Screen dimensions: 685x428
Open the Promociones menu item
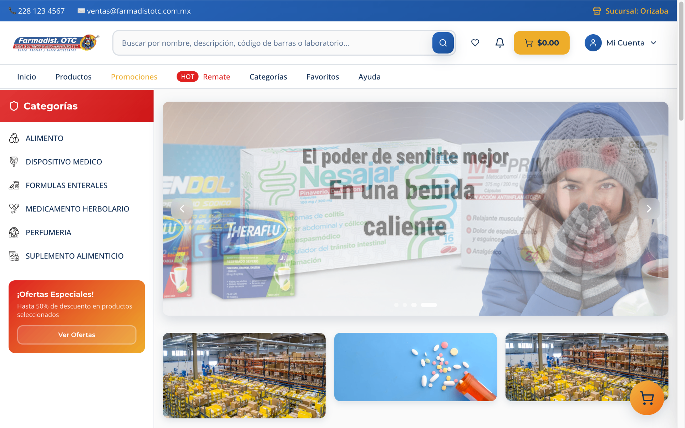(134, 77)
